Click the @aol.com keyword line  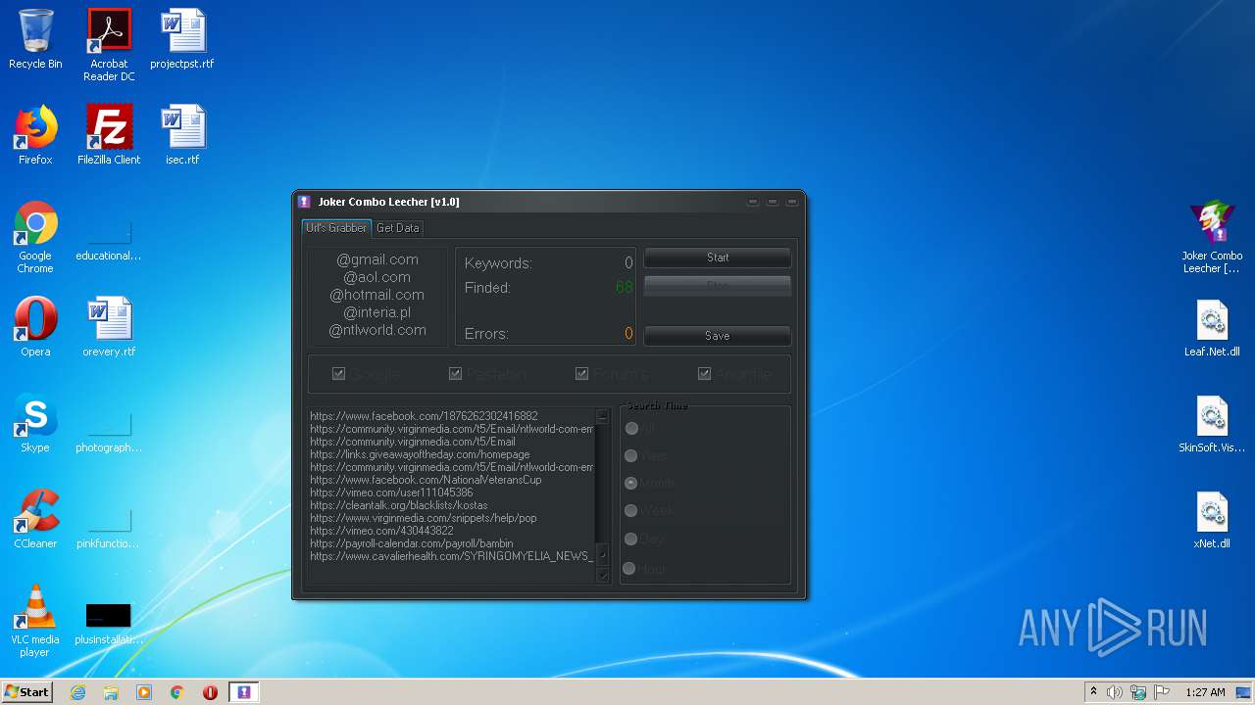pyautogui.click(x=377, y=277)
